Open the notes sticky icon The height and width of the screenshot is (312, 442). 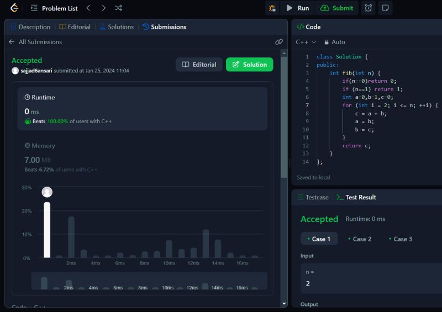pyautogui.click(x=385, y=8)
